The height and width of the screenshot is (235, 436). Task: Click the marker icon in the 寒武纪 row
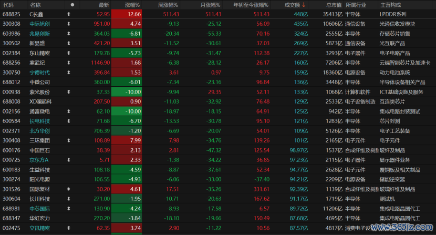click(x=69, y=63)
